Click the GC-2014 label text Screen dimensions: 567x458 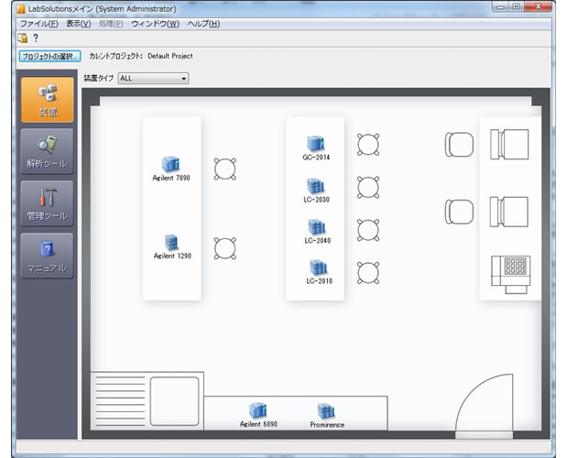point(316,158)
